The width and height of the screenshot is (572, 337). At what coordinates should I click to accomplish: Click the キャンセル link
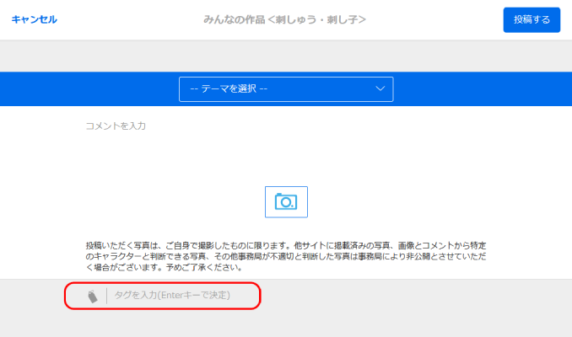[x=35, y=19]
